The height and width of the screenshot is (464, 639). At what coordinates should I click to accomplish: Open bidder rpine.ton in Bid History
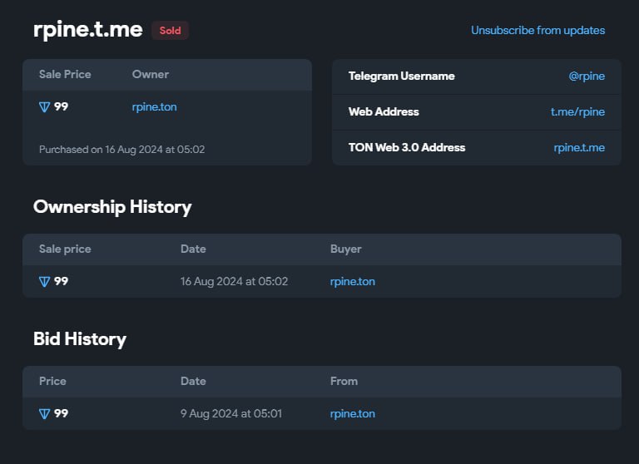click(x=352, y=413)
